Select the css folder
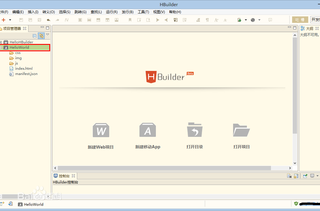 [18, 53]
